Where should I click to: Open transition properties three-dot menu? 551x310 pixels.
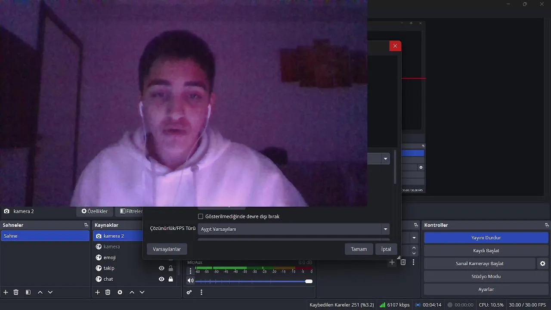click(414, 262)
